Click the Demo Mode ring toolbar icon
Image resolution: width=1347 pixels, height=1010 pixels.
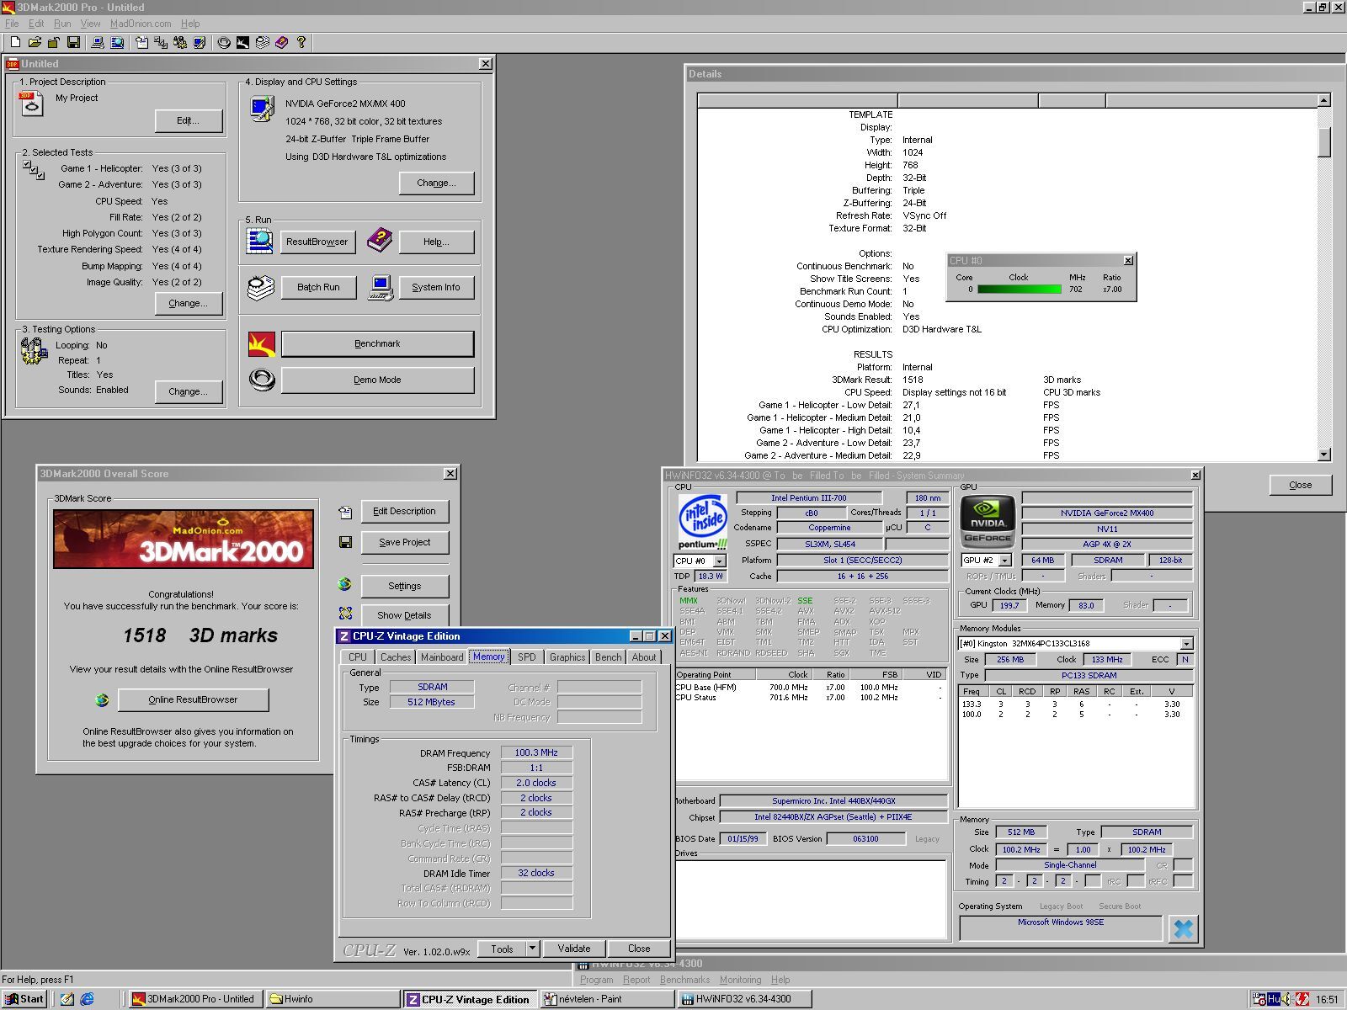(x=224, y=42)
